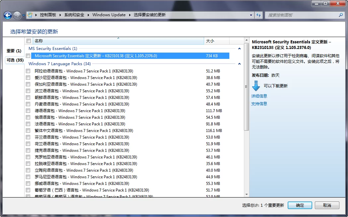
Task: Check the 罗马尼亚语语言包 checkbox
Action: 28,177
